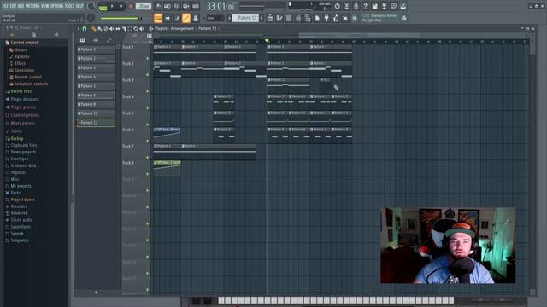Toggle the auto-scroll arrow icon
The height and width of the screenshot is (307, 547).
[x=168, y=18]
